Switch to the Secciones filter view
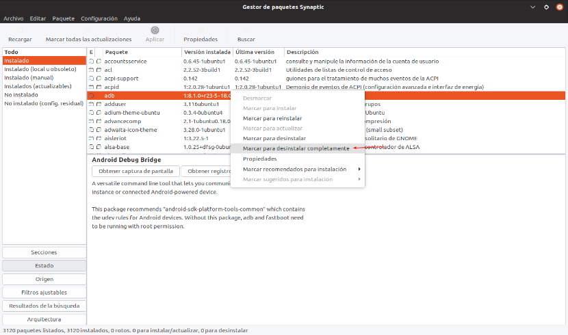The width and height of the screenshot is (568, 335). click(44, 252)
